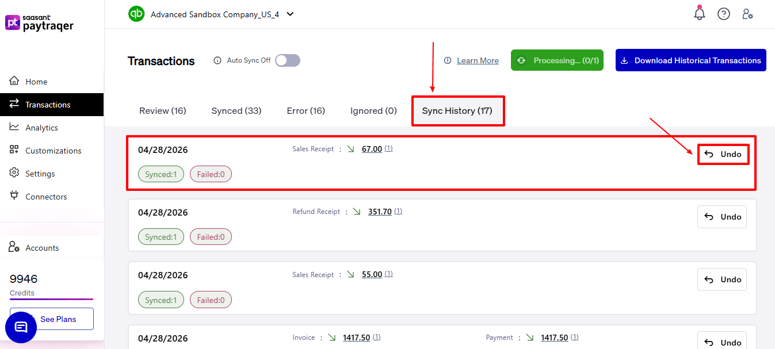Click the info icon beside Learn More

448,60
